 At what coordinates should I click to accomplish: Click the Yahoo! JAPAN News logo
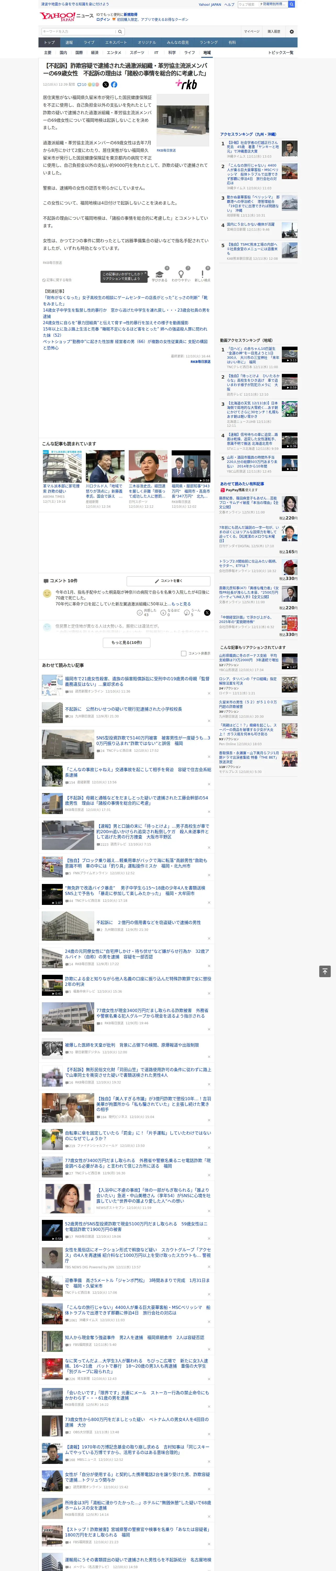(67, 16)
